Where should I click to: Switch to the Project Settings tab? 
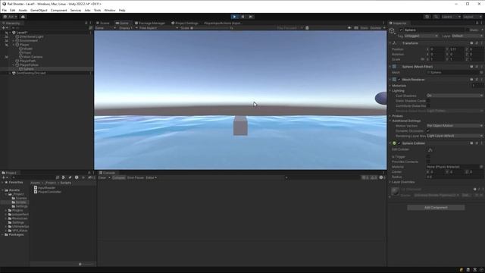pyautogui.click(x=185, y=23)
